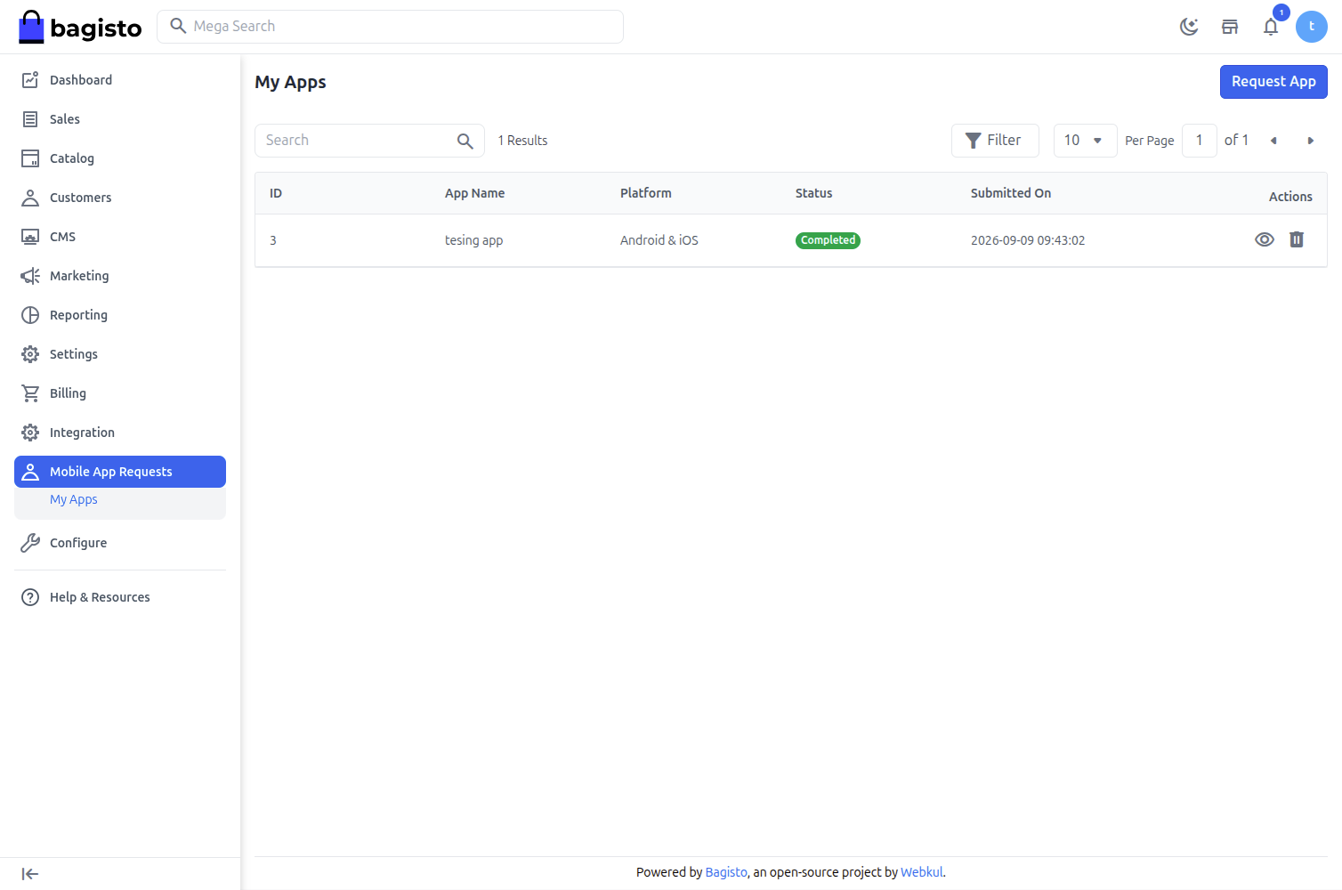
Task: Click the Configure wrench icon
Action: point(30,543)
